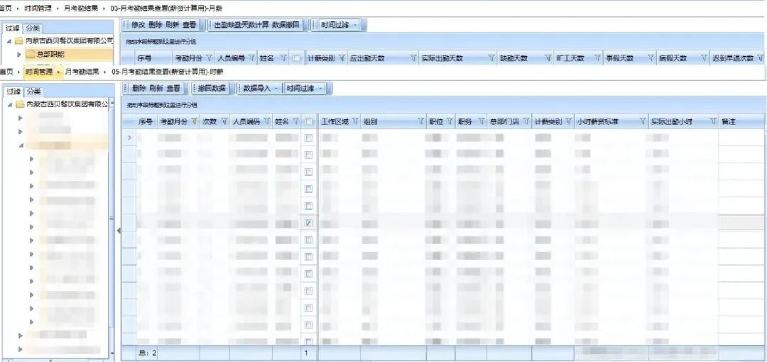Open the 病假天数 column filter funnel

[x=704, y=58]
